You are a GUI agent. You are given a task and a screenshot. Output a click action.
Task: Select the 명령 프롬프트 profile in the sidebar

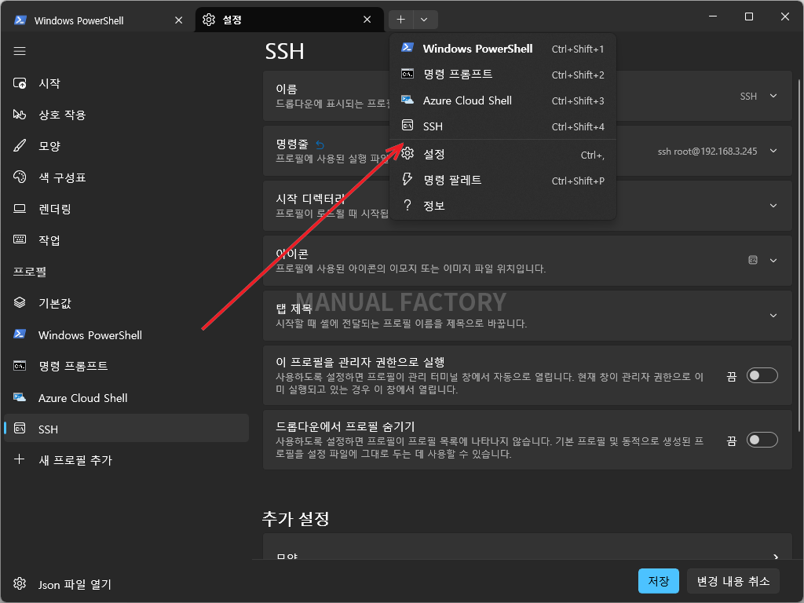tap(126, 366)
